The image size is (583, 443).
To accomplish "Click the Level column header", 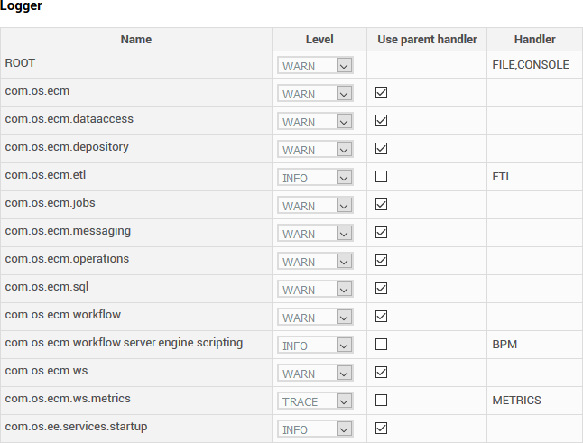I will click(319, 40).
